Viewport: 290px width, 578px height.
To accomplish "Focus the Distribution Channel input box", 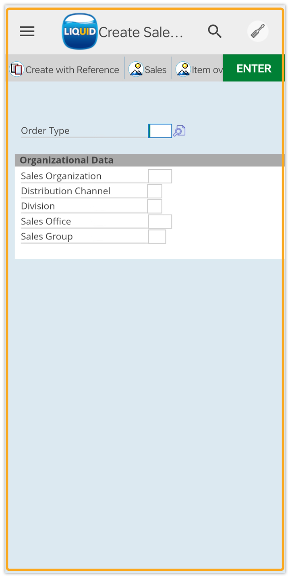I will pyautogui.click(x=155, y=191).
